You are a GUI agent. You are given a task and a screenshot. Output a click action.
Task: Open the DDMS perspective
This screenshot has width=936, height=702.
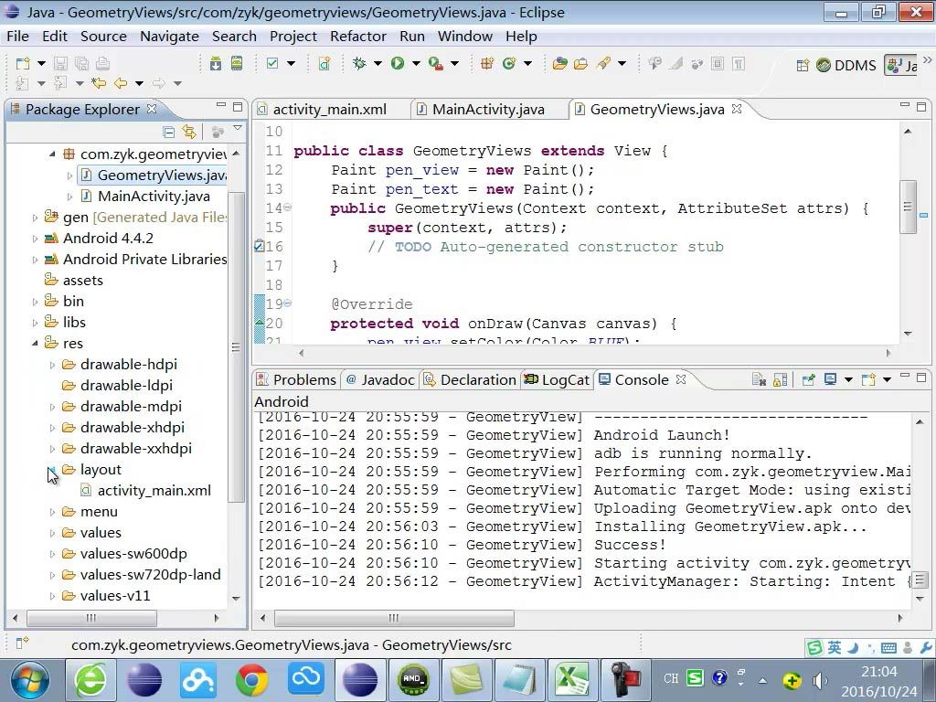(x=846, y=65)
